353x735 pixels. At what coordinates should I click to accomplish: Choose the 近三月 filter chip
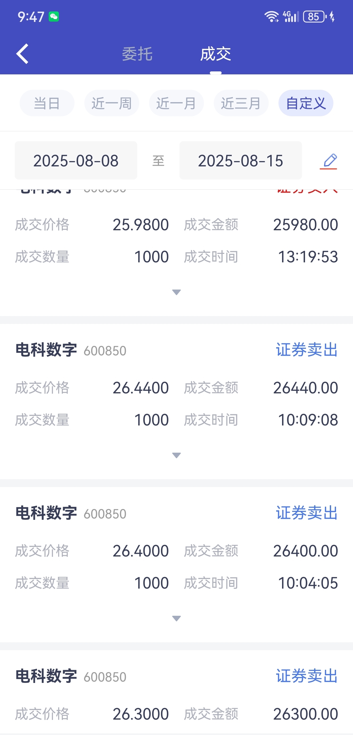point(241,103)
